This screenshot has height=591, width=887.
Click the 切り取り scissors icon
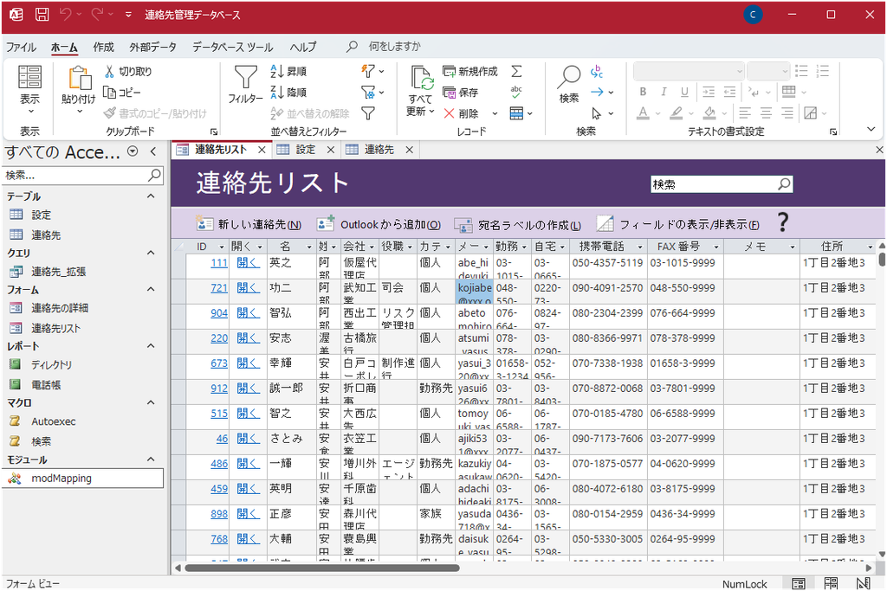tap(110, 72)
